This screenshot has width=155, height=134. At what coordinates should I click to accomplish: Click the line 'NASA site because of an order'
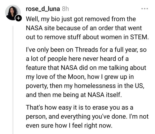pos(84,28)
